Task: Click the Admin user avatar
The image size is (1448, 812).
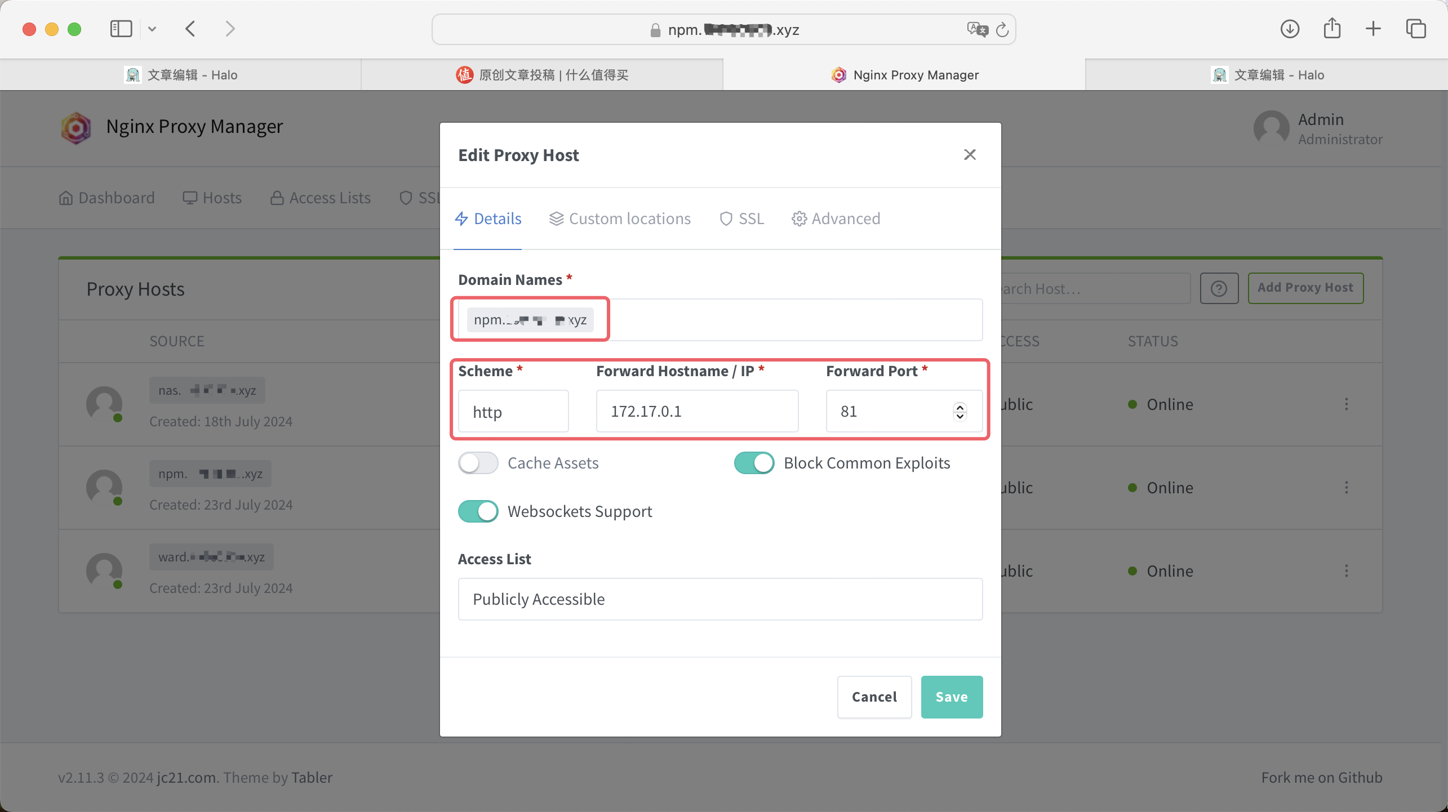Action: pyautogui.click(x=1271, y=128)
